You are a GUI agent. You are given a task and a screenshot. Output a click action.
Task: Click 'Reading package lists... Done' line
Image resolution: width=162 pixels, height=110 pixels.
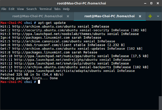click(29, 78)
